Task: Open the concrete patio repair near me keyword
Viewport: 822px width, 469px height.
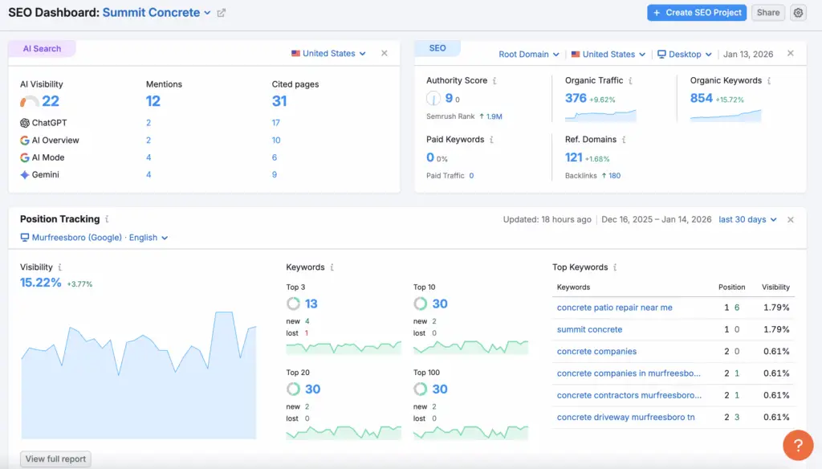Action: click(x=614, y=308)
